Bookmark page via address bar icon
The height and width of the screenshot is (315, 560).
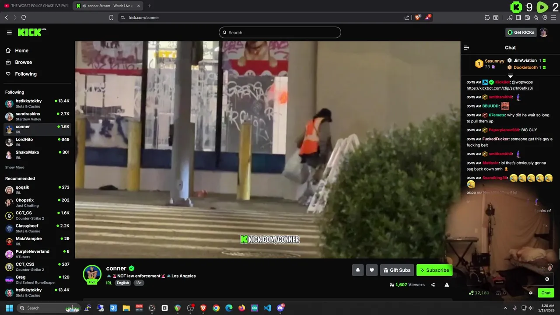pos(111,17)
